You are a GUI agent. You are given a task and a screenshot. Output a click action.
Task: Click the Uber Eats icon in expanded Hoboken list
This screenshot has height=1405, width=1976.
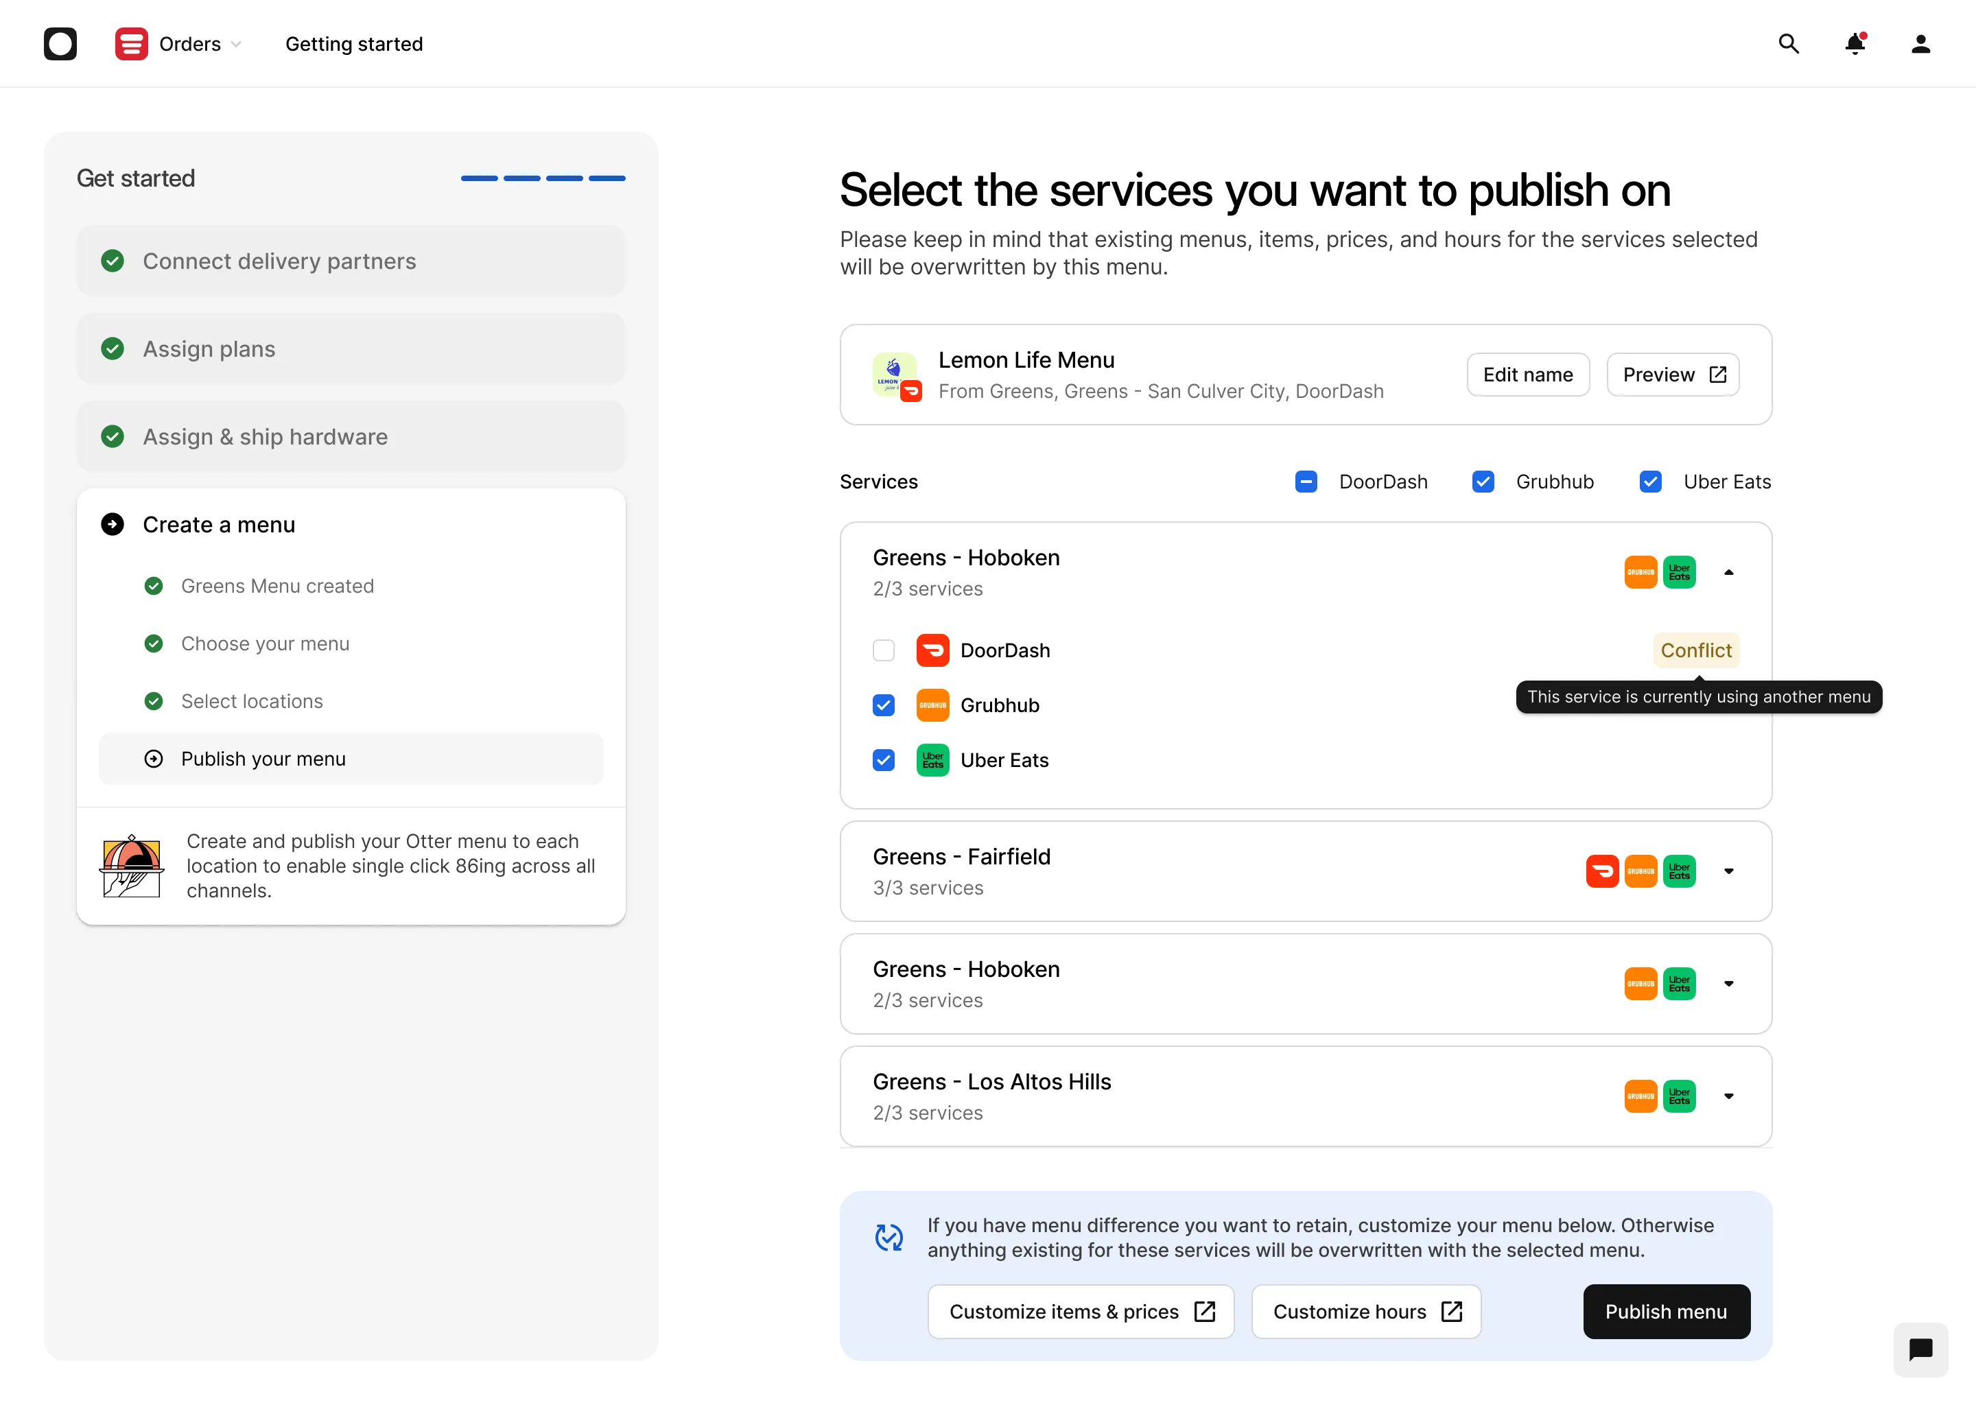(932, 760)
